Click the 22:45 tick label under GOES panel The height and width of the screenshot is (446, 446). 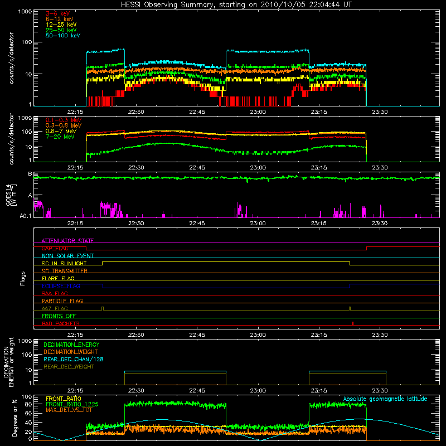(197, 224)
